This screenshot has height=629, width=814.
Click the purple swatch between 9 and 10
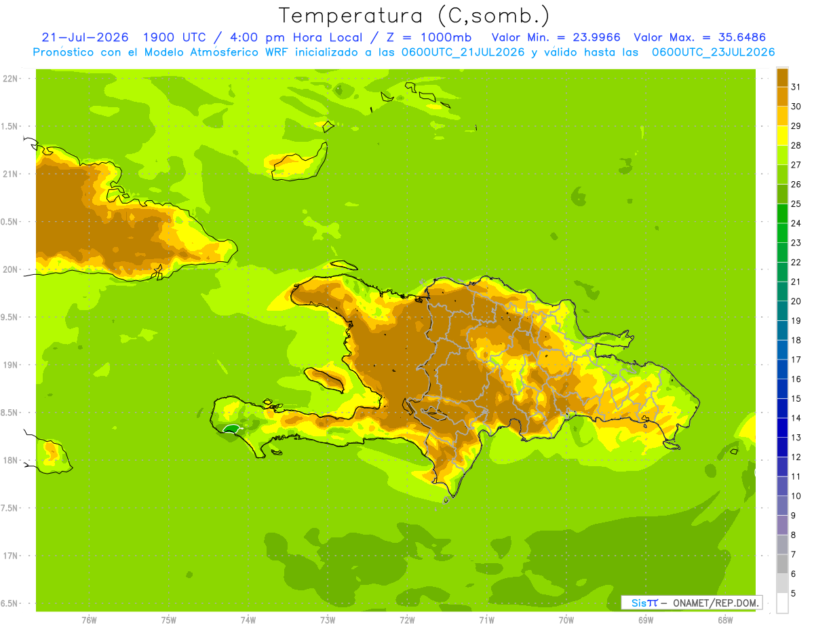click(782, 506)
